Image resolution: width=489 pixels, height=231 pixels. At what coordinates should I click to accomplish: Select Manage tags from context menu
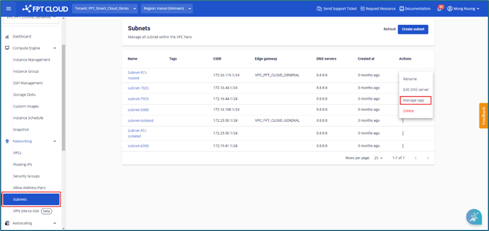pyautogui.click(x=415, y=100)
